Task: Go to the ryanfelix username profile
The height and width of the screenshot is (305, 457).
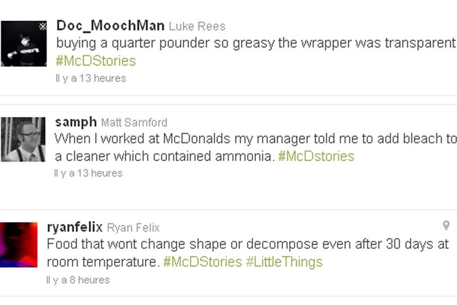Action: click(x=75, y=227)
